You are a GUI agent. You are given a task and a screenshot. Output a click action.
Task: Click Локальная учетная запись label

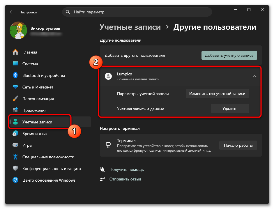(138, 79)
